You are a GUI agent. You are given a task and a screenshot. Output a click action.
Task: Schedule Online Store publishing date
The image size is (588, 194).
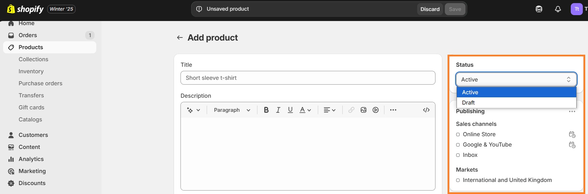pyautogui.click(x=572, y=134)
